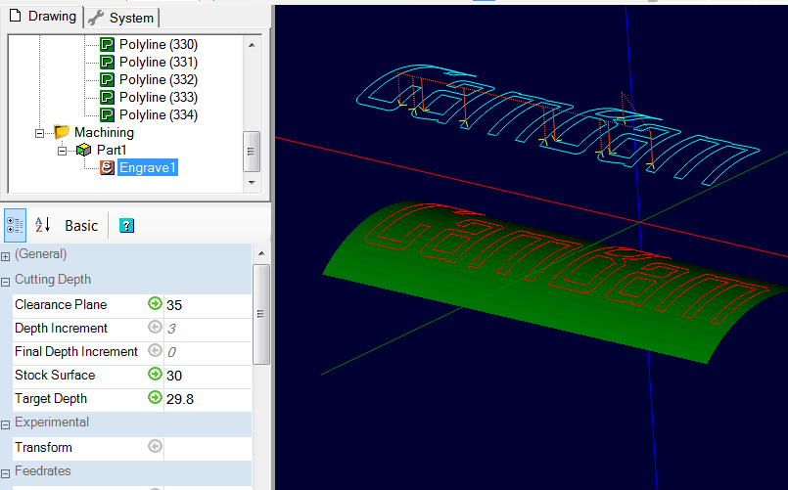Viewport: 788px width, 490px height.
Task: Select the Clearance Plane property label
Action: 61,305
